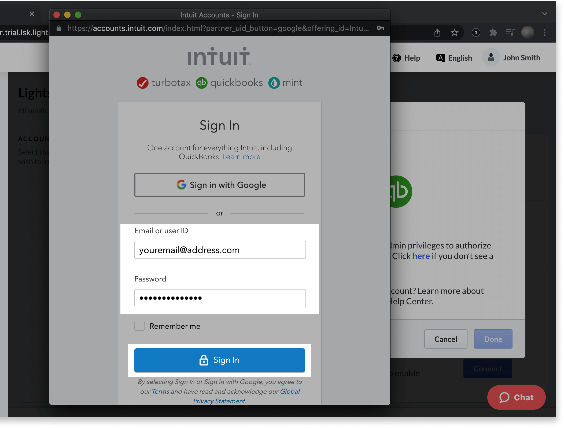Click the browser profile avatar
Viewport: 564px width, 428px height.
pyautogui.click(x=527, y=33)
